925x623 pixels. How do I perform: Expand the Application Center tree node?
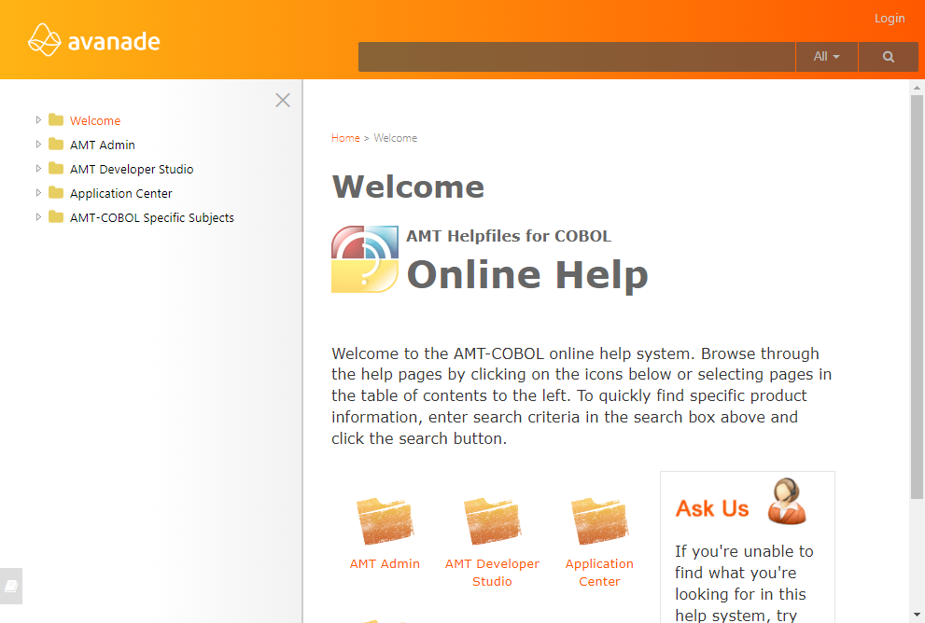click(x=38, y=193)
